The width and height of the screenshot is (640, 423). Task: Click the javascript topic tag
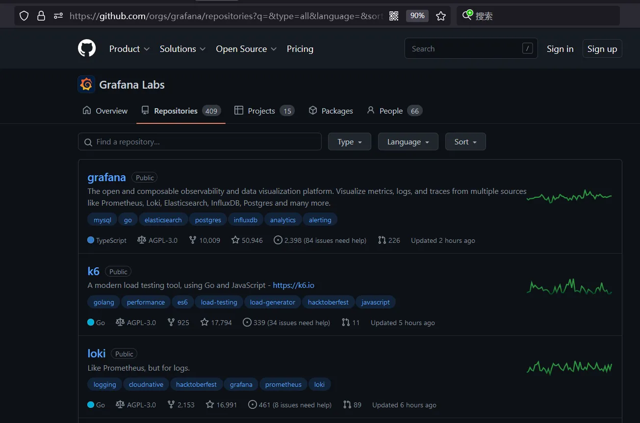376,302
